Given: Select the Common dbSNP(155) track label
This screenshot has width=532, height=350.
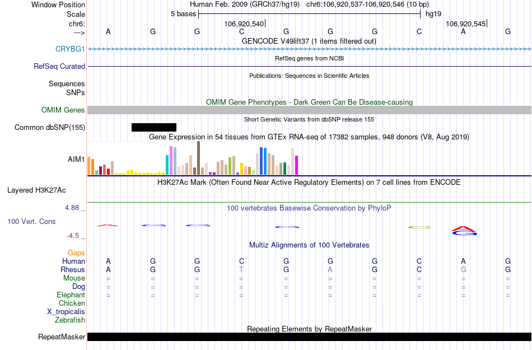Looking at the screenshot, I should click(49, 128).
